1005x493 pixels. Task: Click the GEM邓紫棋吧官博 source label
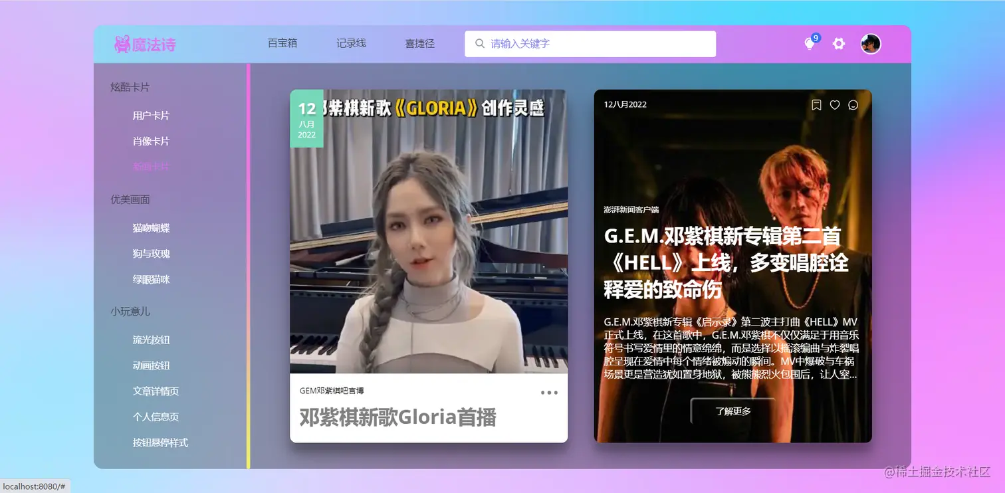click(x=332, y=391)
